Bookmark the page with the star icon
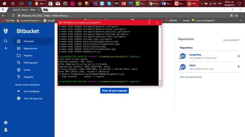The width and height of the screenshot is (245, 137). pyautogui.click(x=237, y=16)
